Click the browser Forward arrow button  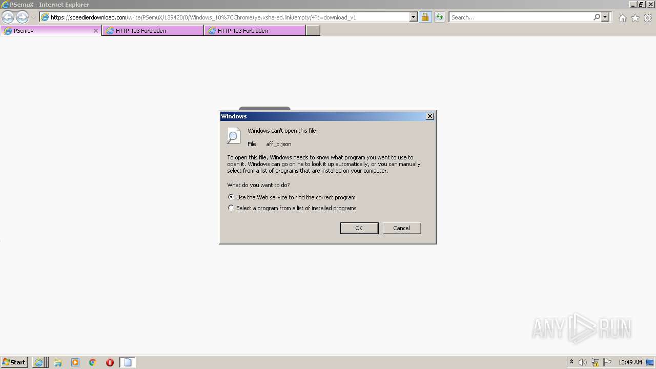22,17
